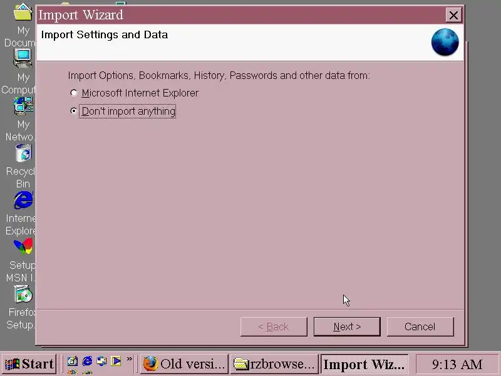
Task: Open My Network Places desktop icon
Action: point(23,119)
